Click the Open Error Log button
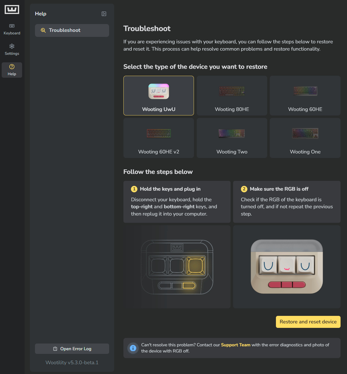 pyautogui.click(x=72, y=349)
